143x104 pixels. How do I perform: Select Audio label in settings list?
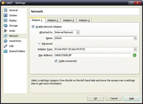tap(12, 31)
